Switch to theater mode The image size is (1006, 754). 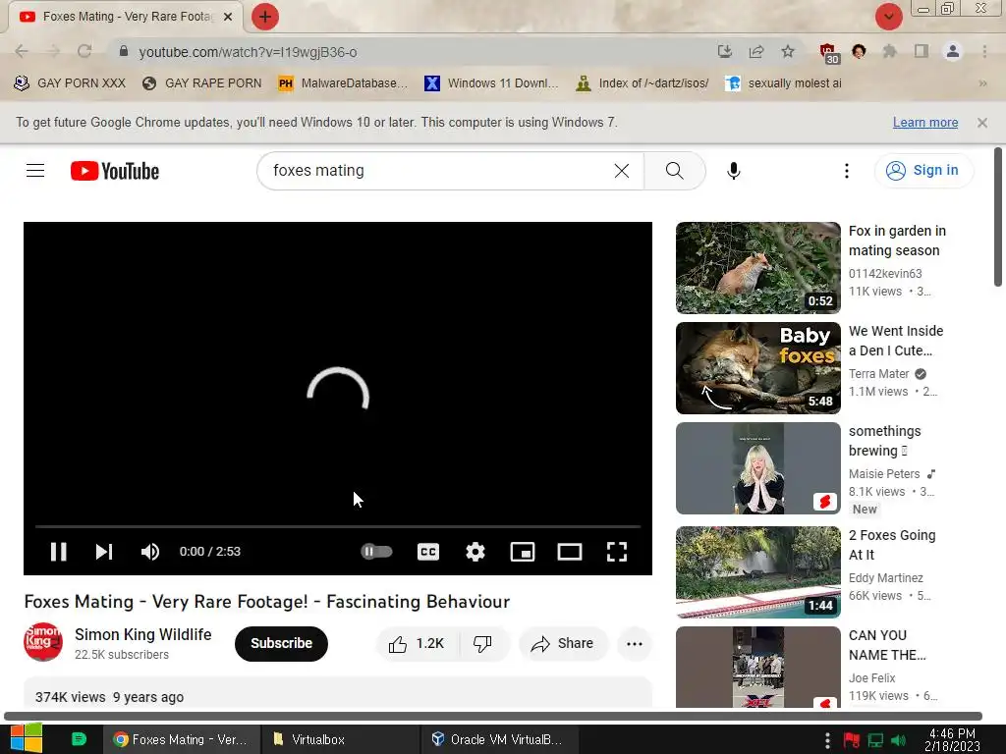click(x=570, y=552)
